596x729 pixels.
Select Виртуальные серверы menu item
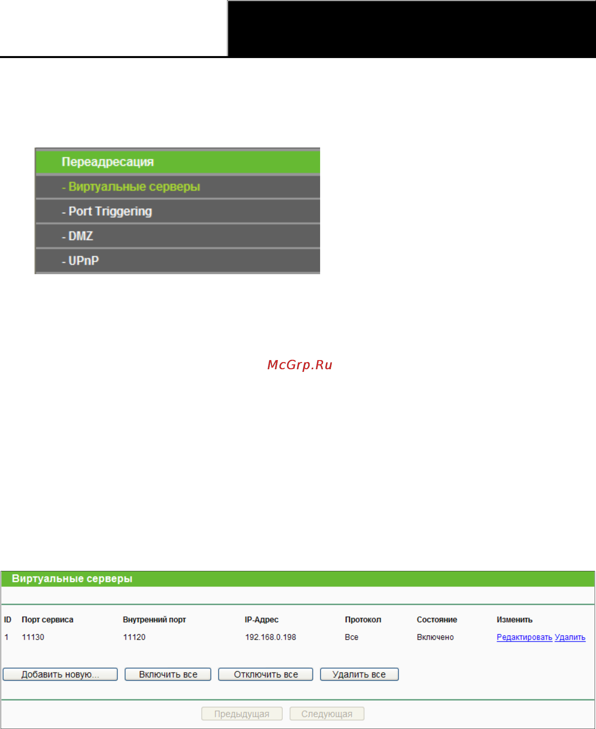pyautogui.click(x=178, y=187)
